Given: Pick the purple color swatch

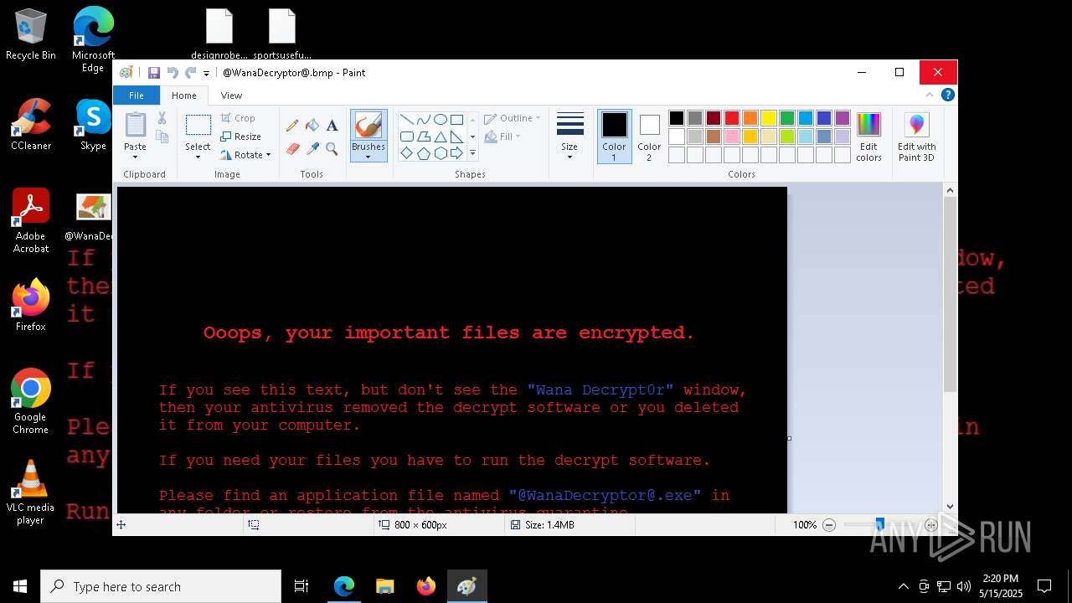Looking at the screenshot, I should 843,118.
